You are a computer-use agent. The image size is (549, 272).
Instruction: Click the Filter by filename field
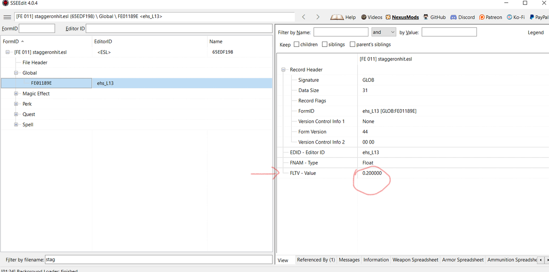click(x=158, y=260)
